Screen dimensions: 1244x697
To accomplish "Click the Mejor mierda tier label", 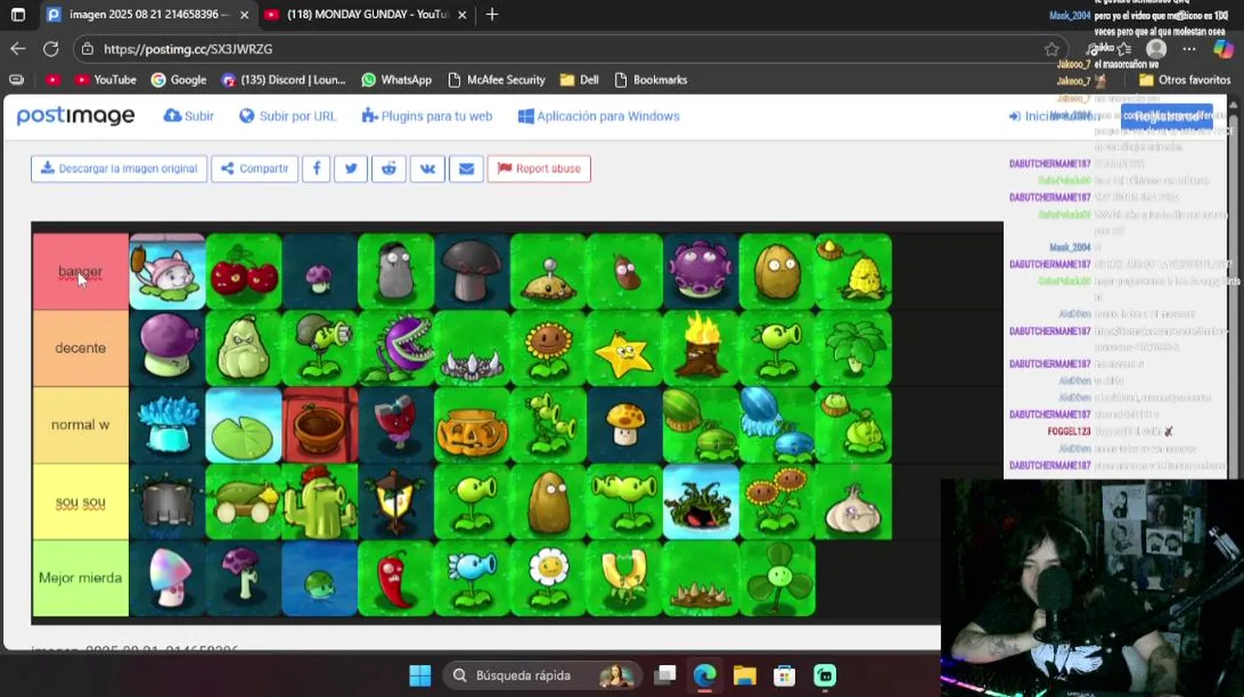I will coord(80,578).
